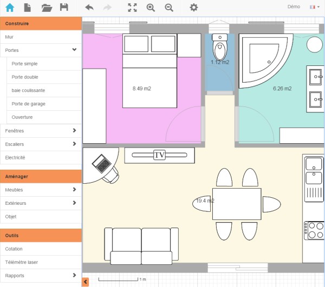Select the Télémètre laser tool

tap(22, 262)
